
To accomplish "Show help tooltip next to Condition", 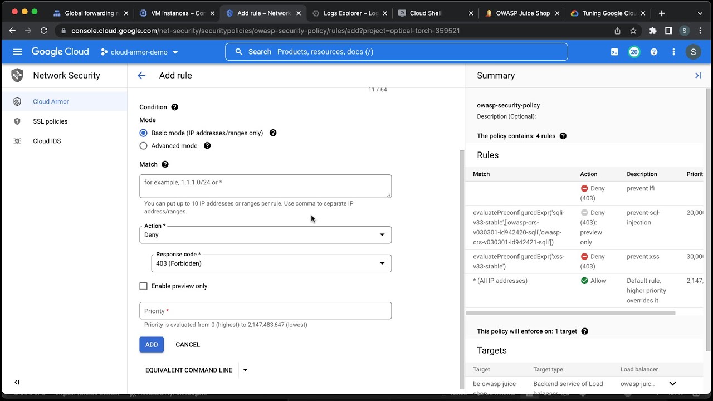I will (x=175, y=107).
